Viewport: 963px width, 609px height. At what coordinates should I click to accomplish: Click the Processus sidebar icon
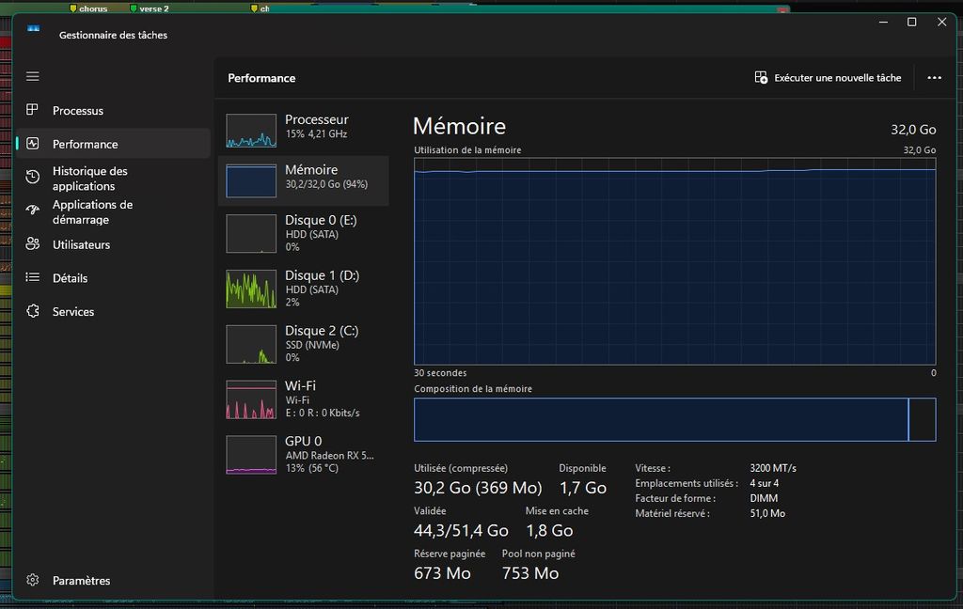coord(33,110)
